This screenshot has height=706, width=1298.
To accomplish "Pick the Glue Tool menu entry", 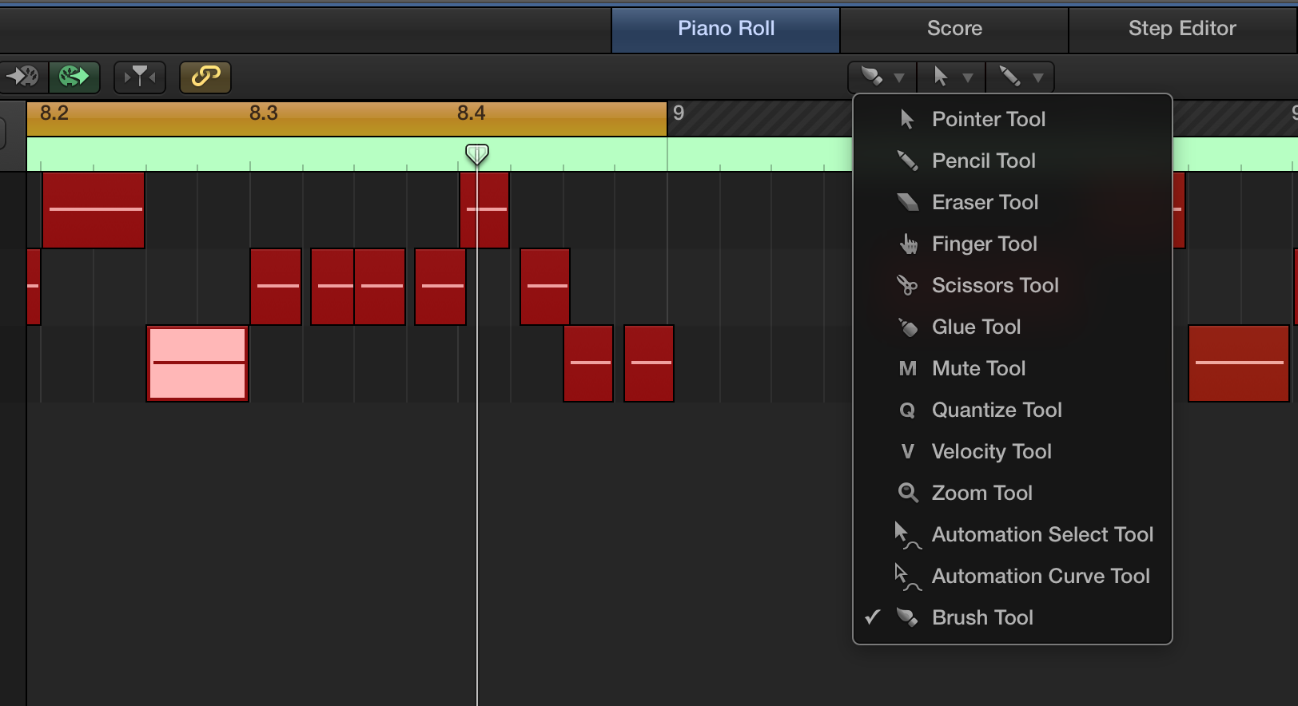I will click(x=1013, y=327).
